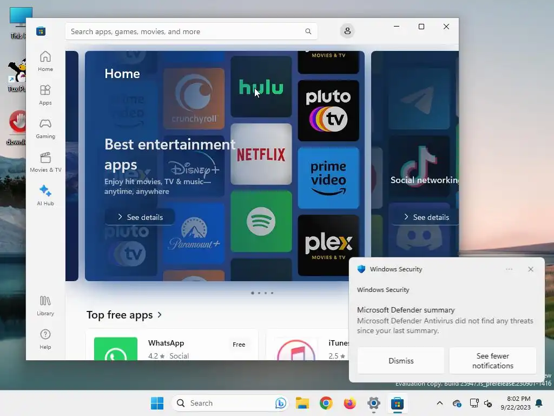Open the clock and date flyout
Image resolution: width=554 pixels, height=416 pixels.
(515, 403)
